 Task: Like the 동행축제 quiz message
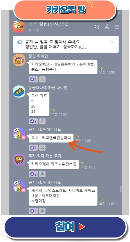tap(33, 79)
